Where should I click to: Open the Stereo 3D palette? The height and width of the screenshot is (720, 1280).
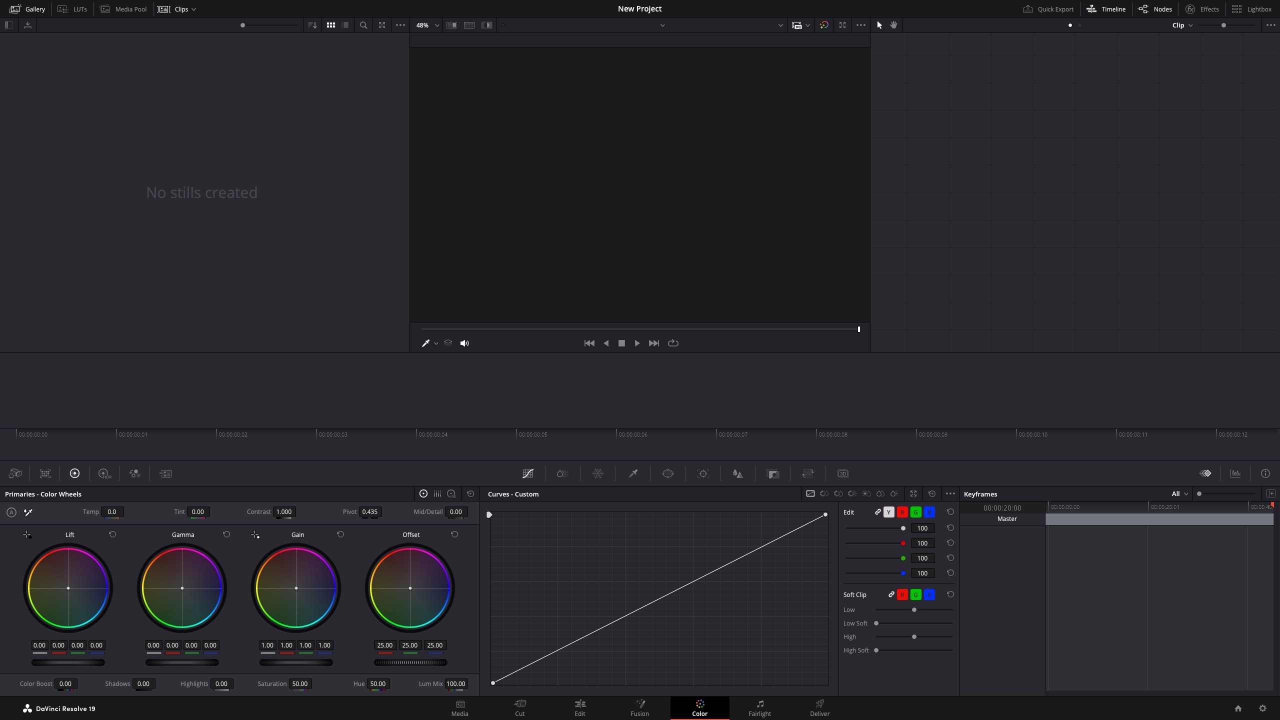[843, 473]
